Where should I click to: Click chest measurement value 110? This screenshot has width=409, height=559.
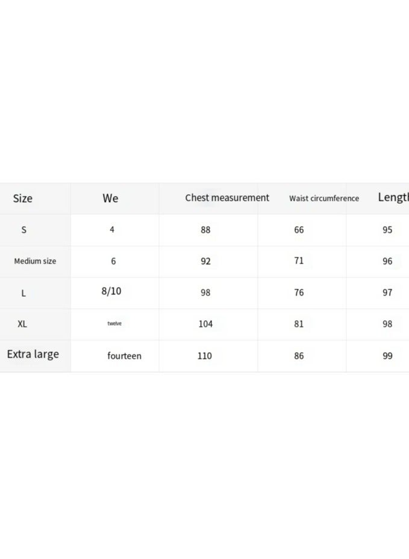point(205,356)
